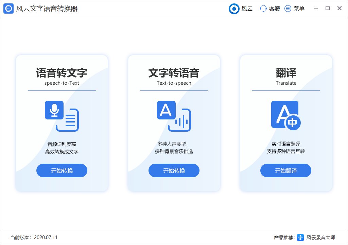The height and width of the screenshot is (245, 348).
Task: Click 开始转换 on the text-to-speech card
Action: coord(174,170)
